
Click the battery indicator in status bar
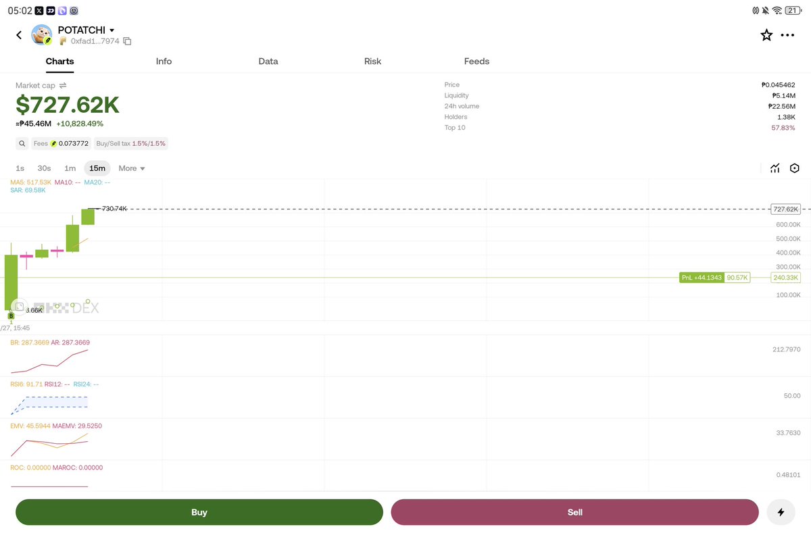(x=792, y=11)
